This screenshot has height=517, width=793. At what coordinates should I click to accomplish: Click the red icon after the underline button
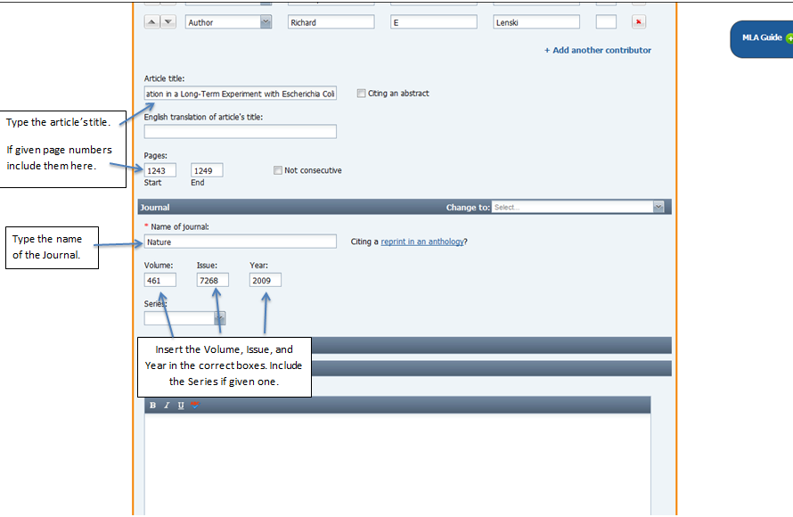[194, 405]
